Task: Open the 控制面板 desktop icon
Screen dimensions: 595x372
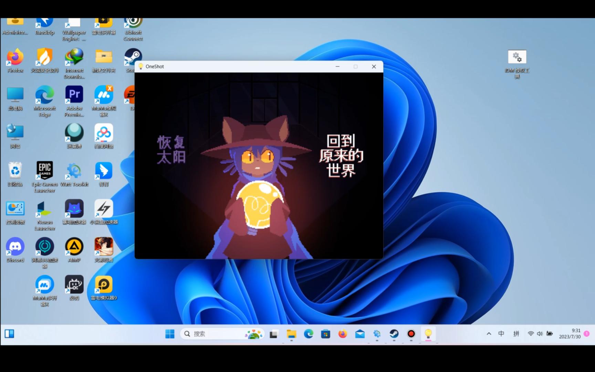Action: tap(15, 213)
